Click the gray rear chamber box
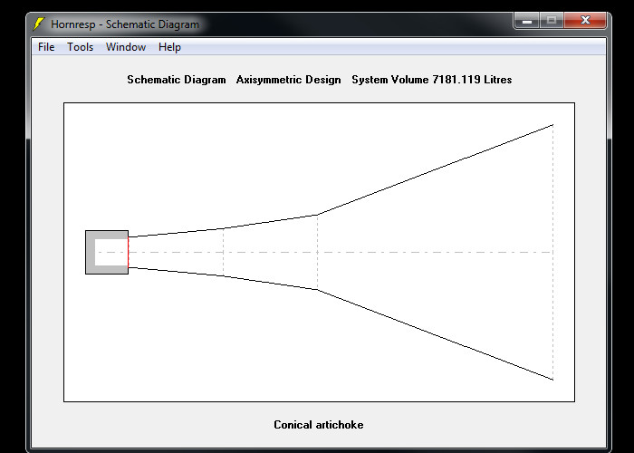634x453 pixels. tap(107, 253)
